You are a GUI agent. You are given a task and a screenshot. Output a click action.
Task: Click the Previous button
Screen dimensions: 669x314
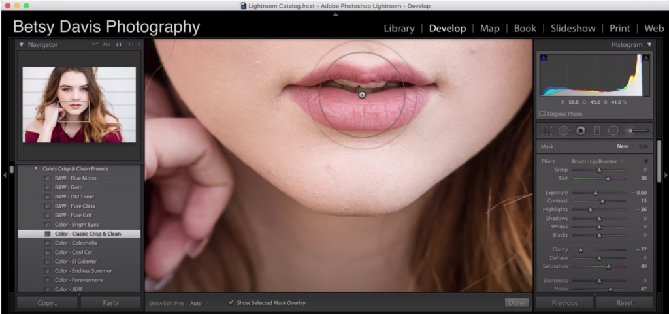point(564,303)
